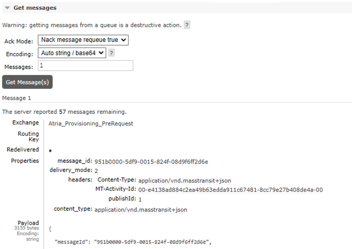Open the Ack Mode dropdown
352x249 pixels.
point(83,40)
